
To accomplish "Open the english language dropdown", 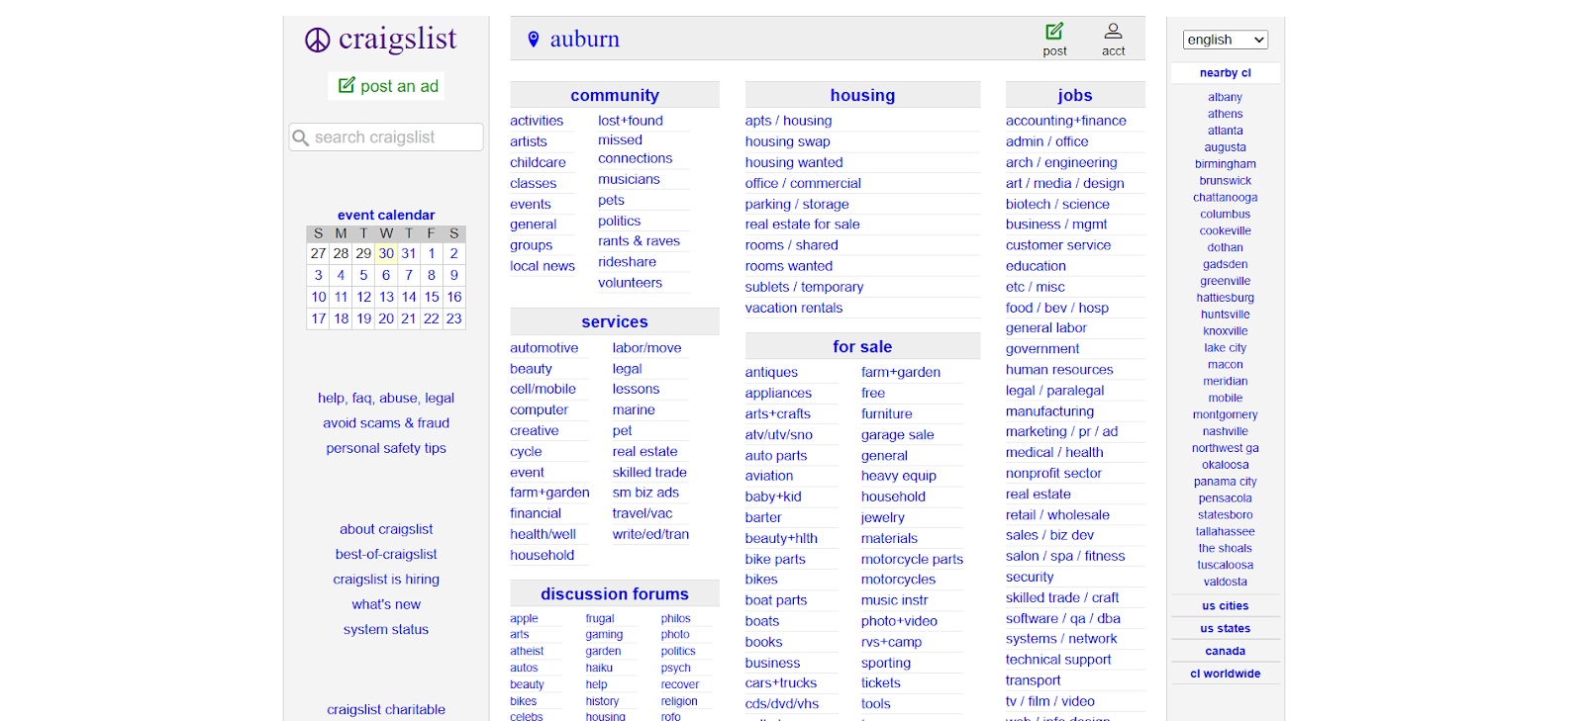I will pyautogui.click(x=1225, y=40).
